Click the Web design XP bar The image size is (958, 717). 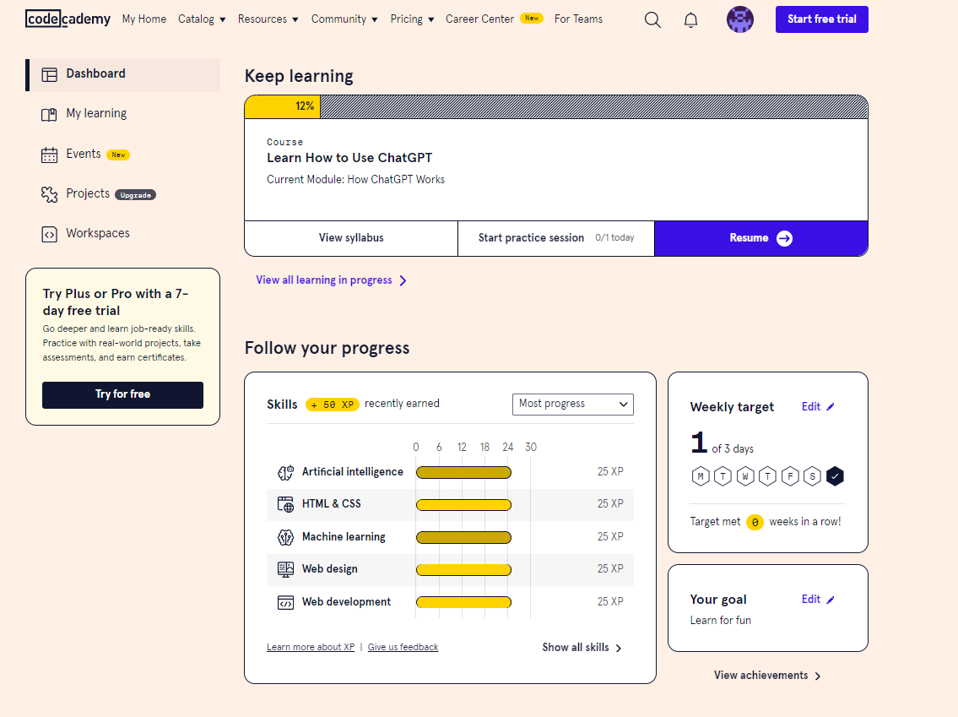pyautogui.click(x=463, y=570)
